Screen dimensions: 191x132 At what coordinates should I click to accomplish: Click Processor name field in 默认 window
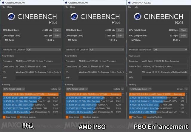pyautogui.click(x=38, y=61)
